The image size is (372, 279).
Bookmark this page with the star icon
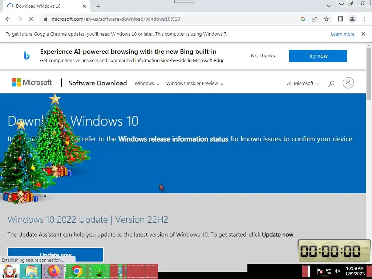(x=326, y=19)
